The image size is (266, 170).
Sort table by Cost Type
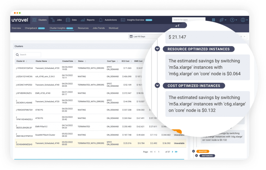click(112, 61)
